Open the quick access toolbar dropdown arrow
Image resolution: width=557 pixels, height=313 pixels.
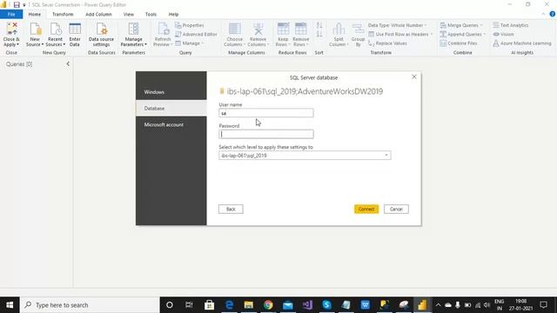[x=24, y=5]
